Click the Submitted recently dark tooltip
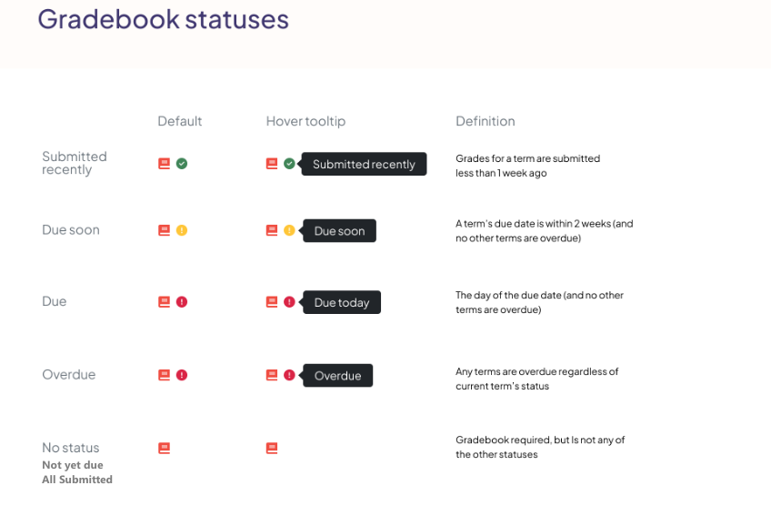The image size is (771, 526). [x=364, y=164]
